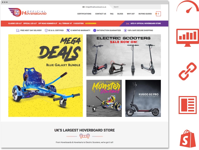This screenshot has width=199, height=150.
Task: Open the E-Scooters category
Action: (79, 23)
